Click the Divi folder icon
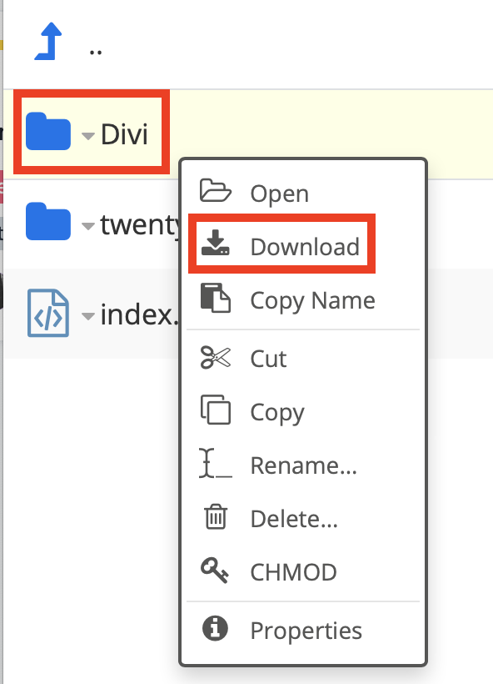493x684 pixels. point(48,131)
